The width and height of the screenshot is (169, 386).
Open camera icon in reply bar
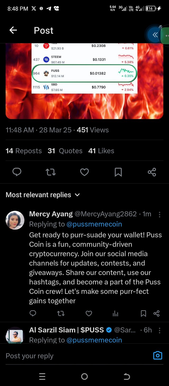[158, 355]
